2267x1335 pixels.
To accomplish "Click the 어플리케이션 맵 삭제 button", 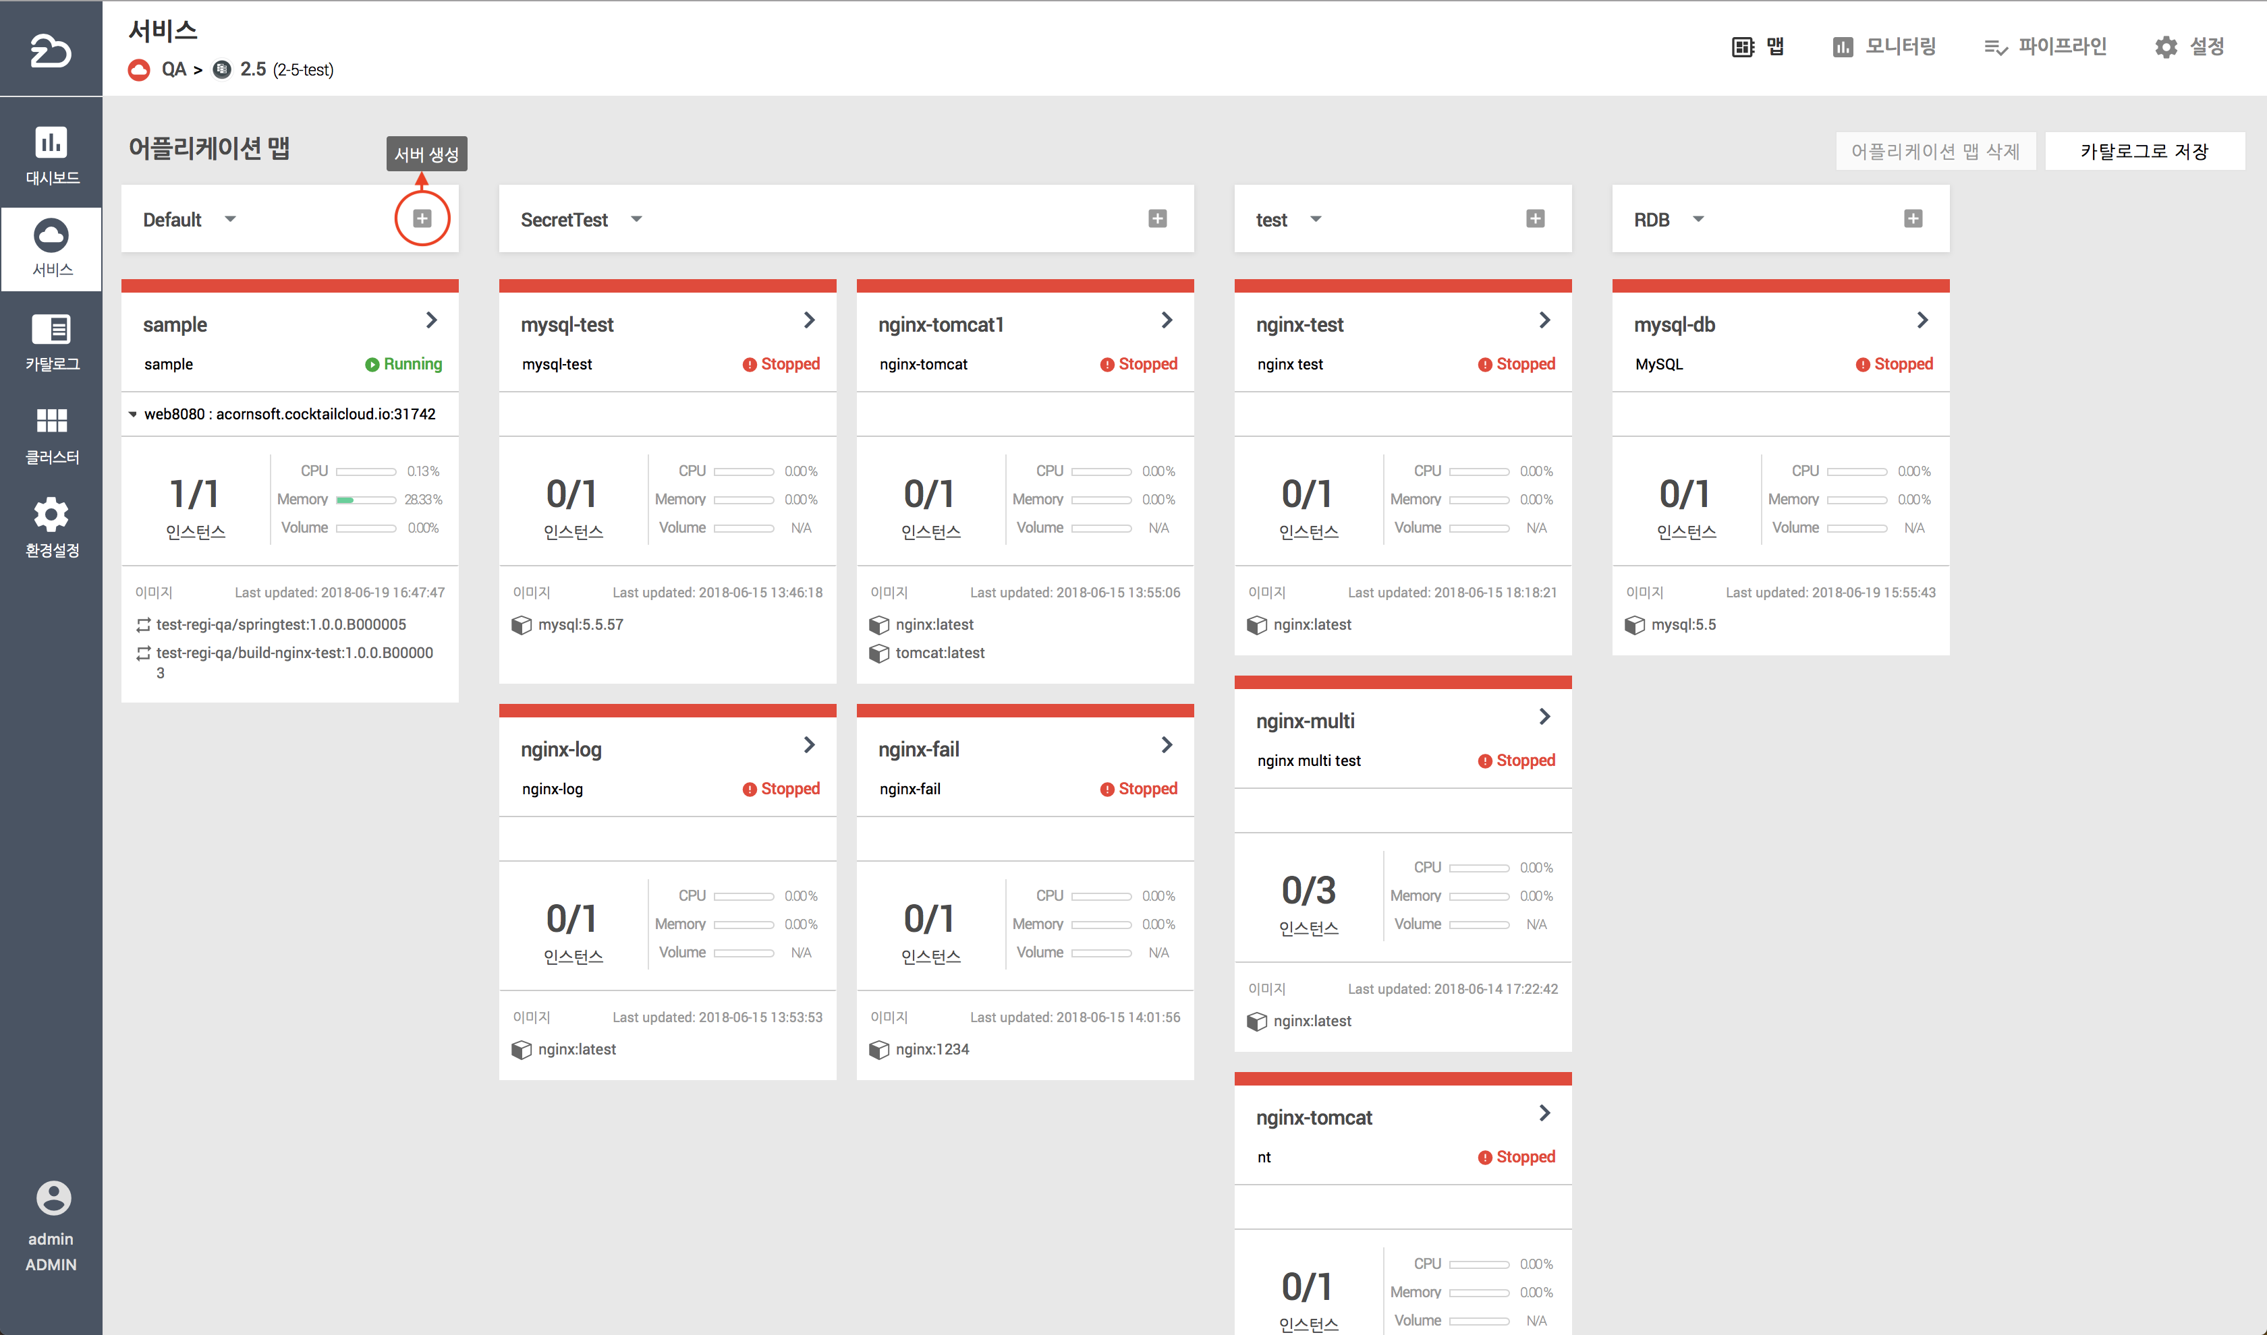I will [x=1935, y=151].
